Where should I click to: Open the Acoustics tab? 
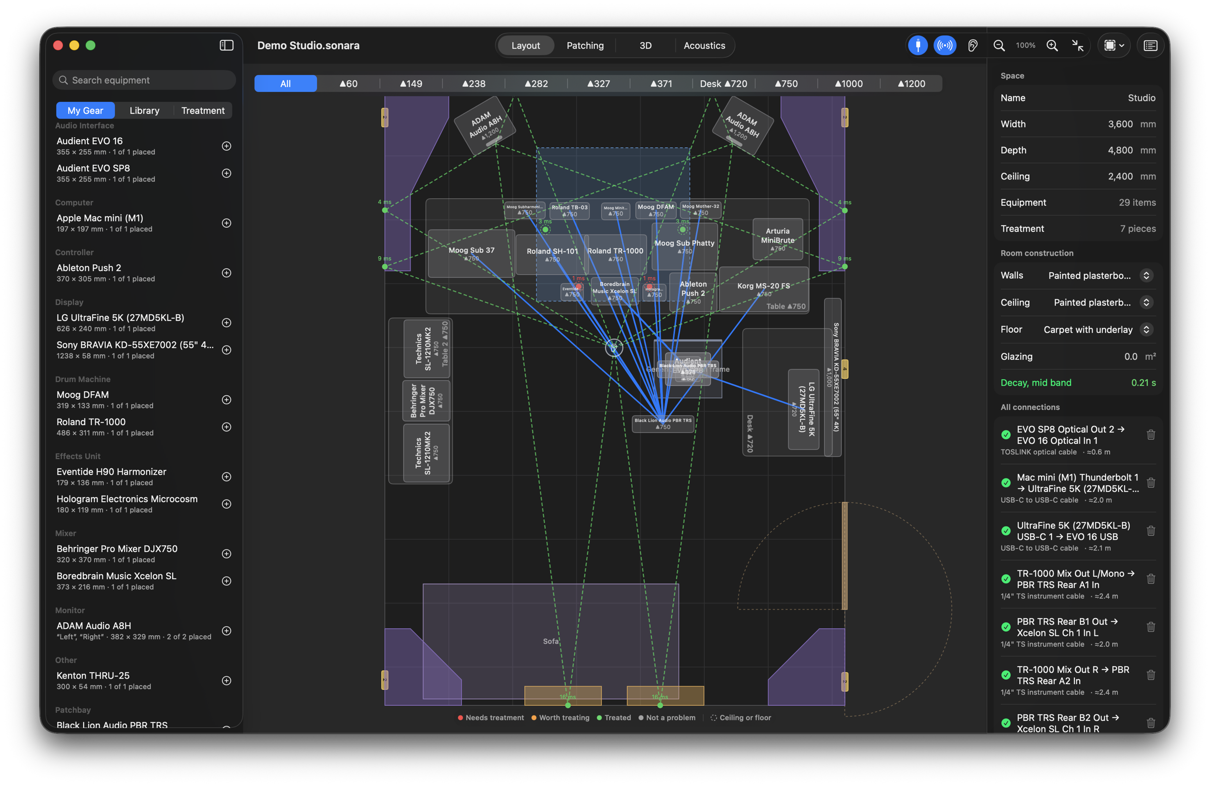704,45
